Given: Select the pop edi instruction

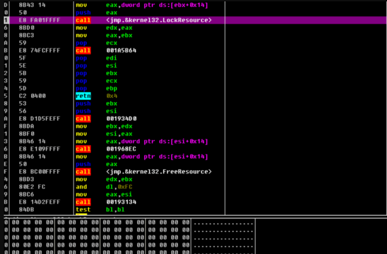Looking at the screenshot, I should pos(96,58).
